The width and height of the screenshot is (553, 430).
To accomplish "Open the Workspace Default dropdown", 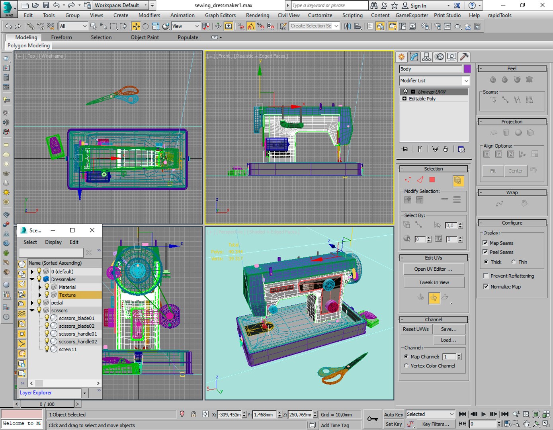I will pos(121,5).
